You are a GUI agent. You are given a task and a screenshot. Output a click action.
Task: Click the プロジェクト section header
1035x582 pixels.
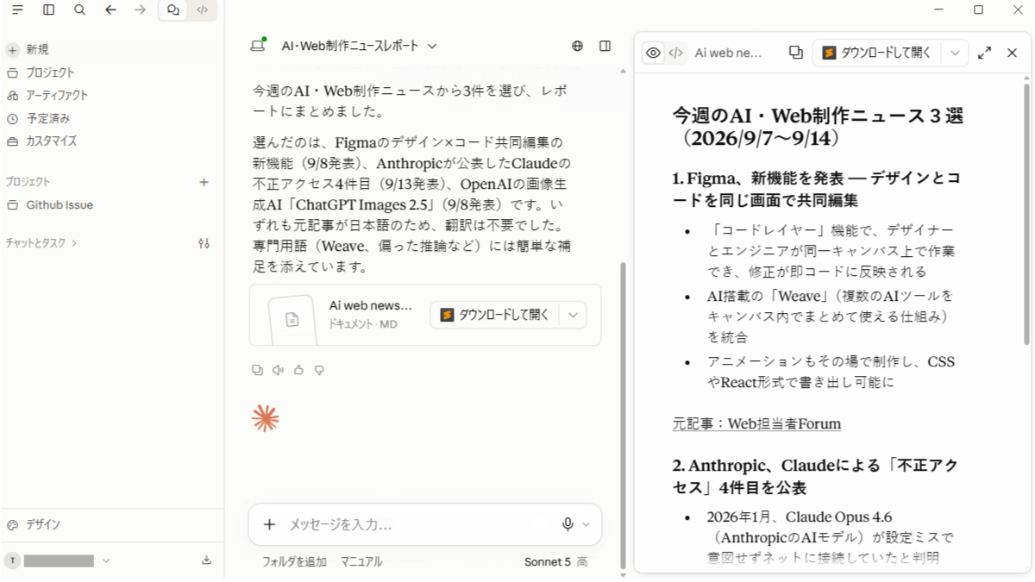tap(28, 182)
